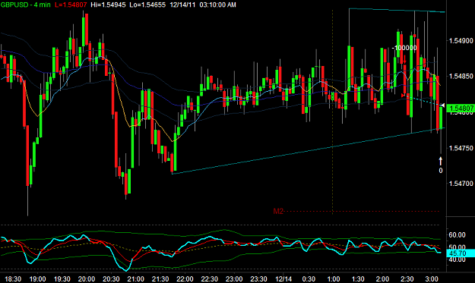The image size is (475, 283).
Task: Click the white triangle current price pointer
Action: tap(442, 105)
